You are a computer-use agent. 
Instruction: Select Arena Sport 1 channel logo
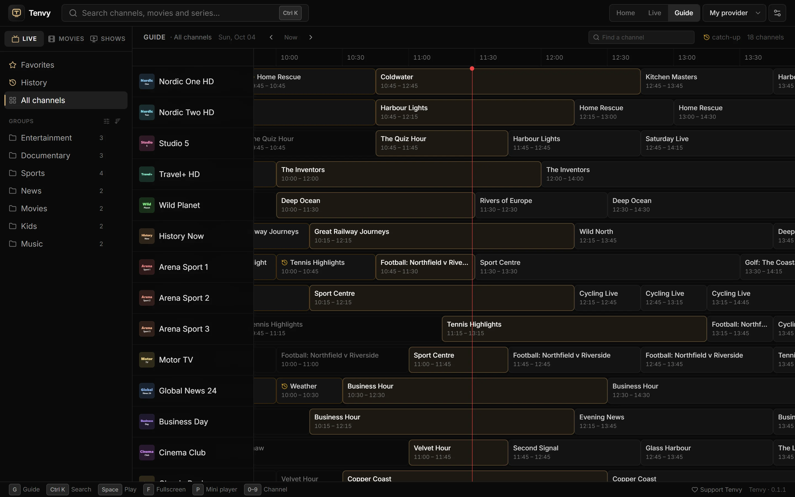click(147, 267)
